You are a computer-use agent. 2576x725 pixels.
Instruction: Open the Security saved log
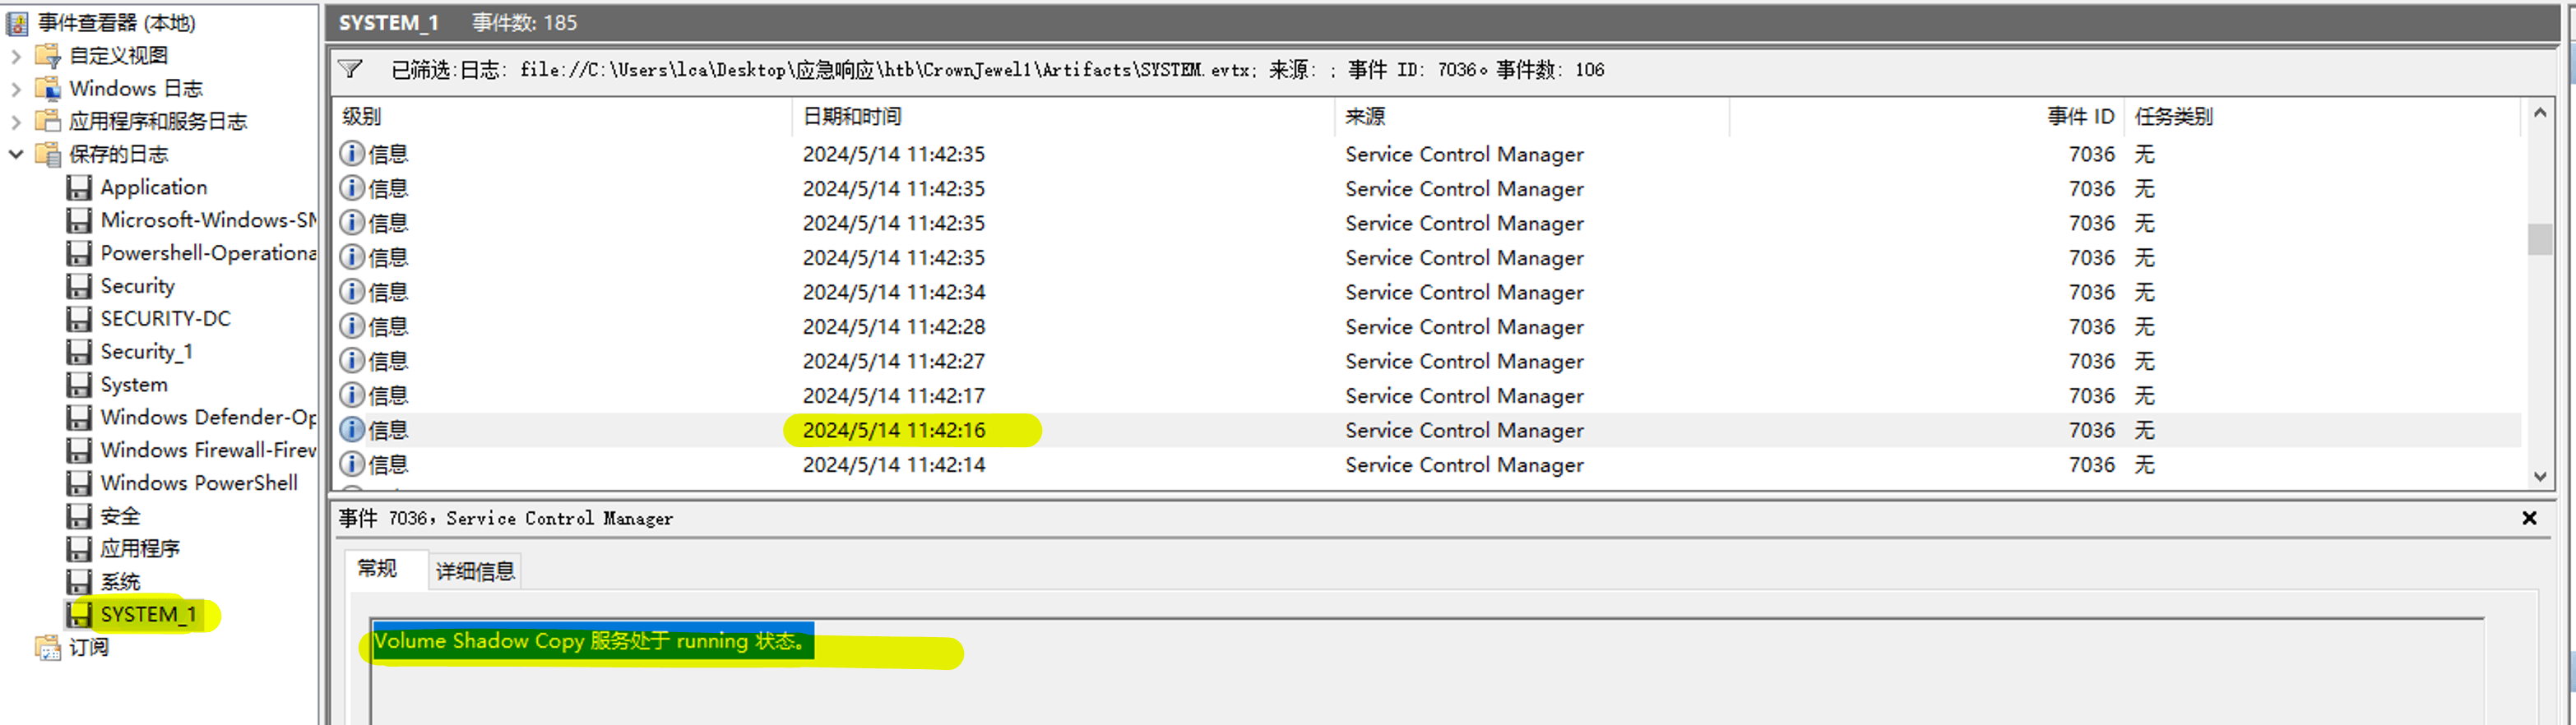click(137, 286)
